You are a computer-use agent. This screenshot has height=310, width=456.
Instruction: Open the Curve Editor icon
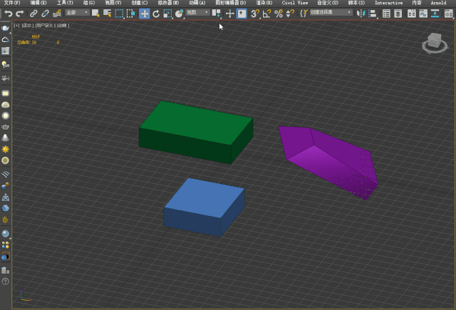(x=423, y=14)
